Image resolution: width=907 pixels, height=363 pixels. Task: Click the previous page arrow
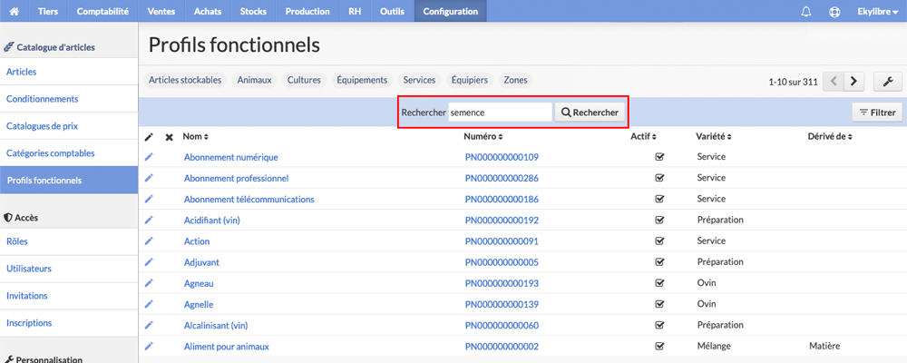click(x=834, y=82)
